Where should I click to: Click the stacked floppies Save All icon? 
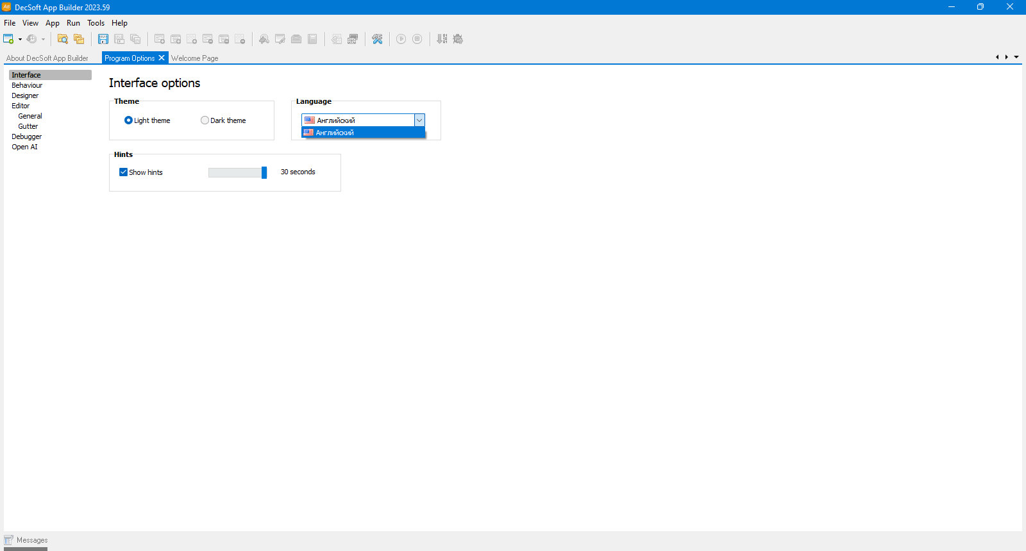click(x=135, y=39)
